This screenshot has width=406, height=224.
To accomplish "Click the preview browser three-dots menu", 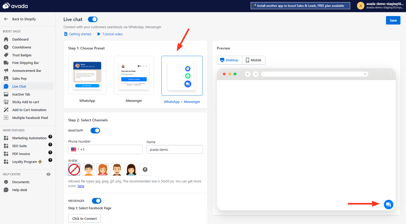I will click(x=390, y=74).
